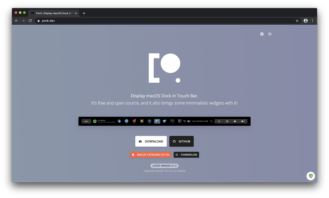
Task: Open the CHANGELOG button
Action: click(186, 155)
